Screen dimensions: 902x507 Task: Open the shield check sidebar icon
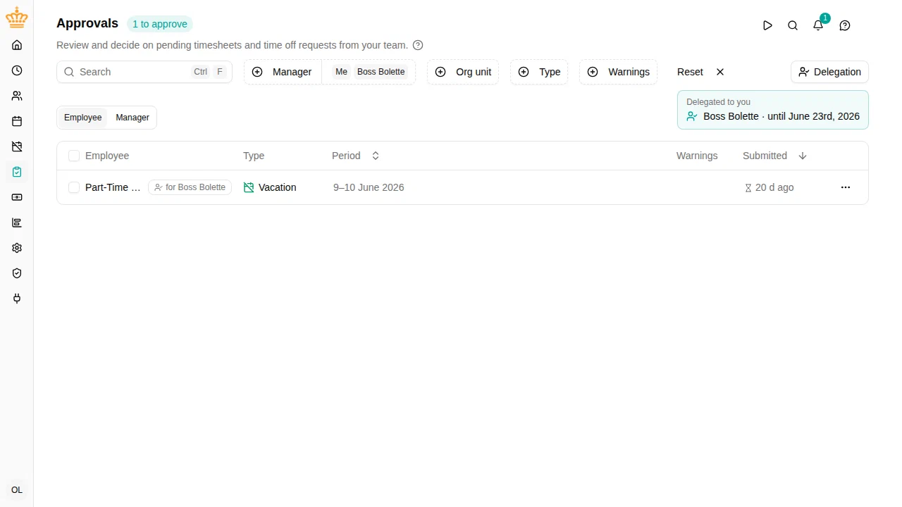click(x=17, y=273)
